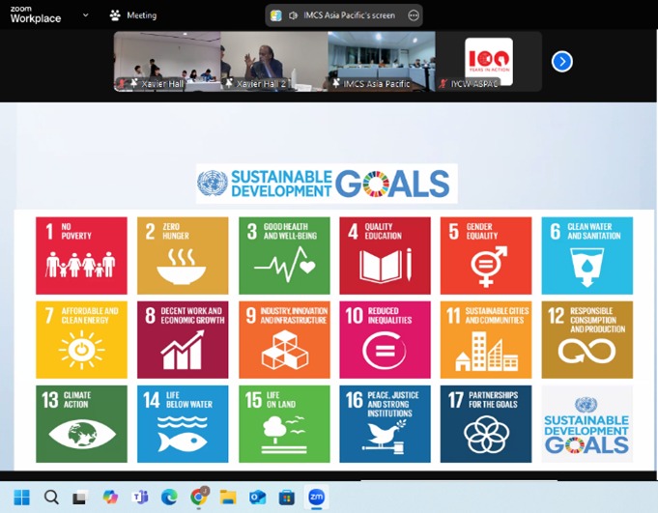Open Microsoft Store from the taskbar
This screenshot has width=658, height=513.
pos(287,498)
